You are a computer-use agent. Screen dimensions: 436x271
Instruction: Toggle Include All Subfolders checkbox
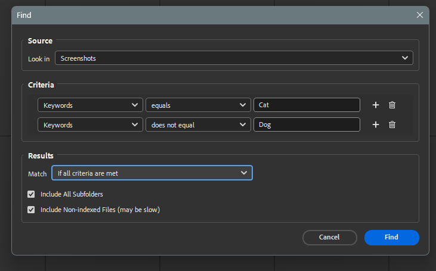(31, 194)
